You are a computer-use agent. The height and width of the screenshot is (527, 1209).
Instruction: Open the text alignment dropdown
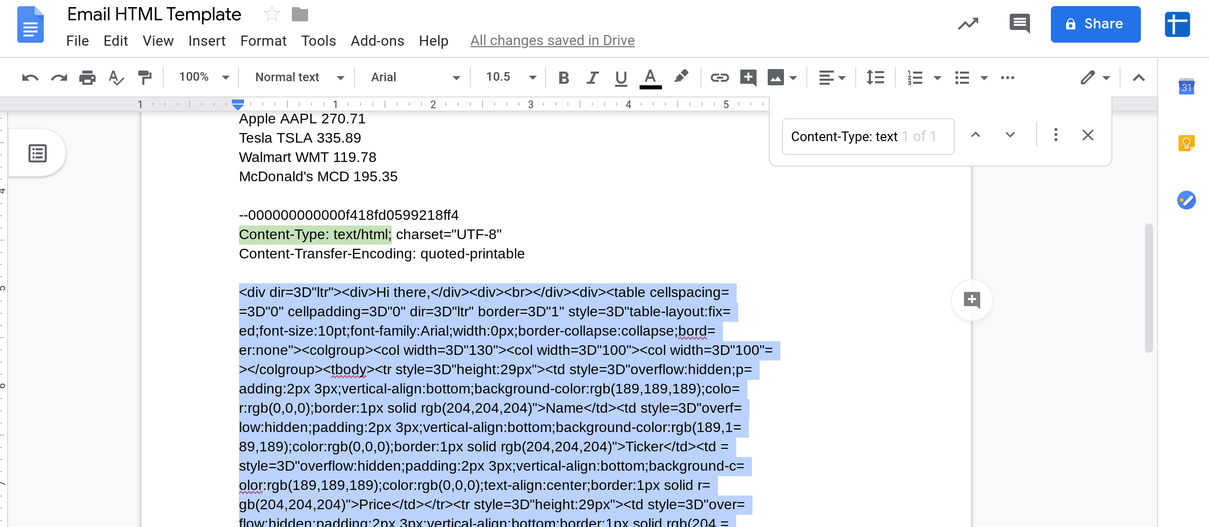[x=832, y=78]
